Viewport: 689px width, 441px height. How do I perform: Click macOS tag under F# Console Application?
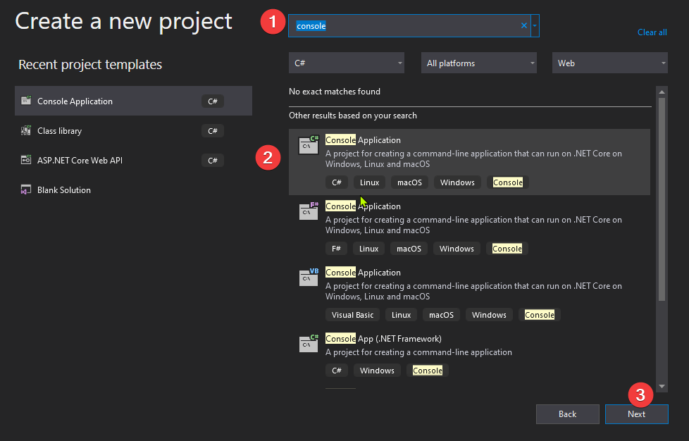point(409,248)
